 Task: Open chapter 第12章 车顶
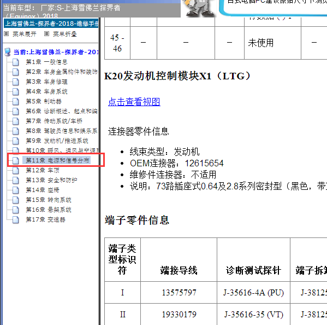tap(43, 170)
